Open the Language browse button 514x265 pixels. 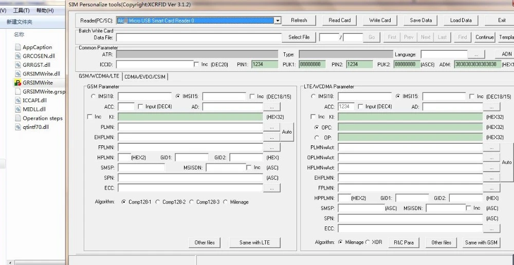tap(476, 54)
